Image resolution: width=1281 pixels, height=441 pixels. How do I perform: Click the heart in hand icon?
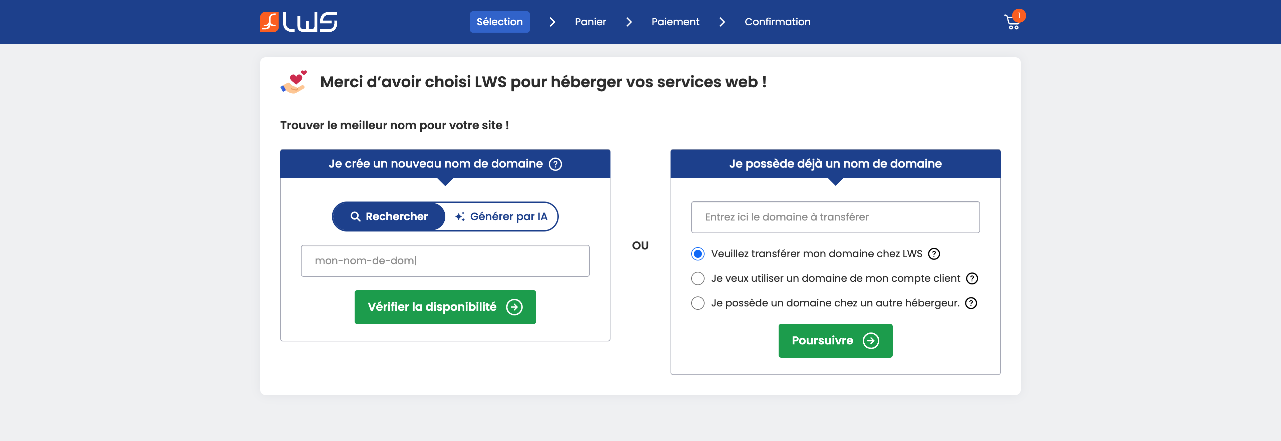(294, 82)
